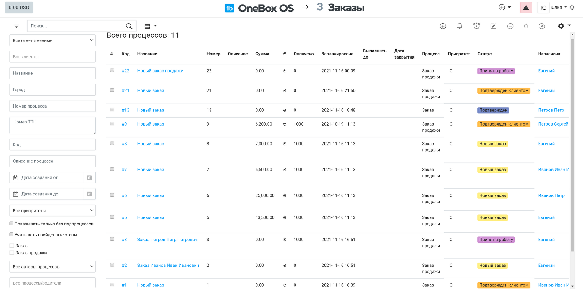Click the alarm clock icon in toolbar
This screenshot has height=291, width=583.
pyautogui.click(x=476, y=26)
